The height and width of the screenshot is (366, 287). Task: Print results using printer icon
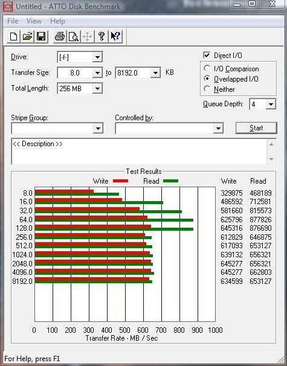60,37
